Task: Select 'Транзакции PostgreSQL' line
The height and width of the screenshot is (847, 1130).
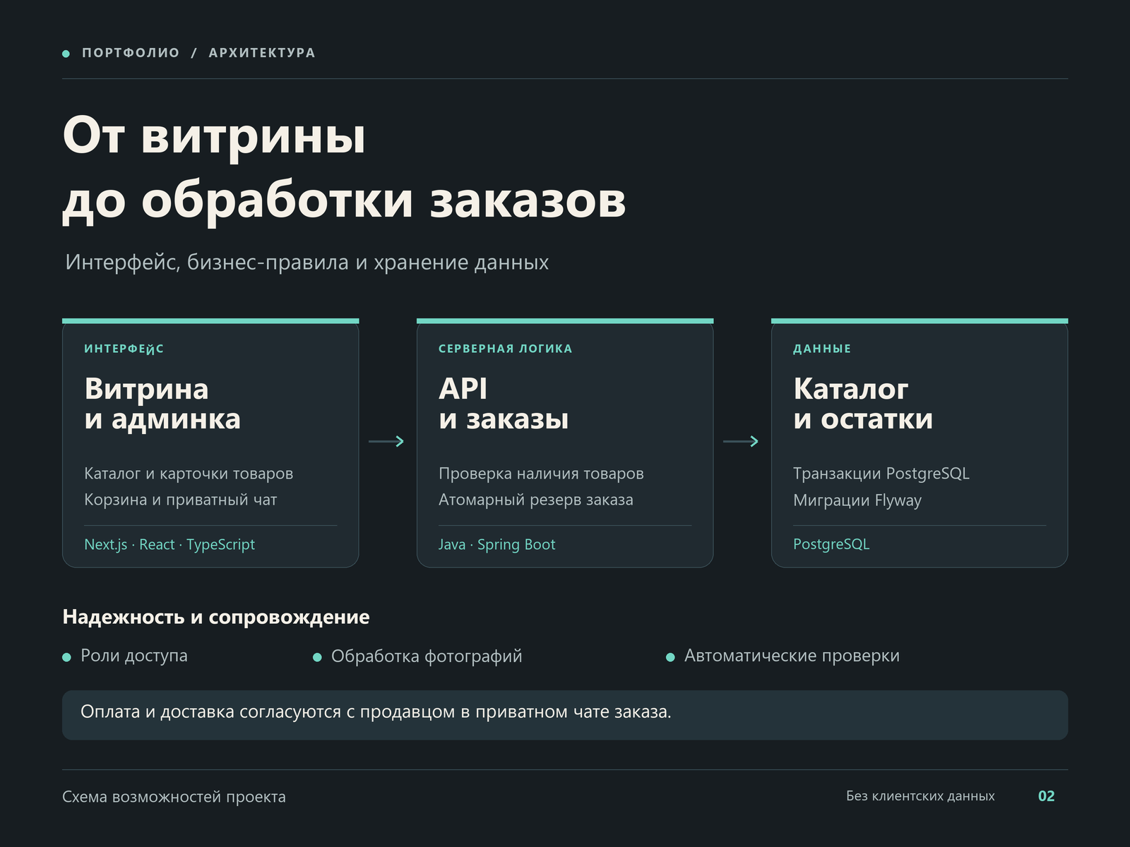Action: point(881,474)
